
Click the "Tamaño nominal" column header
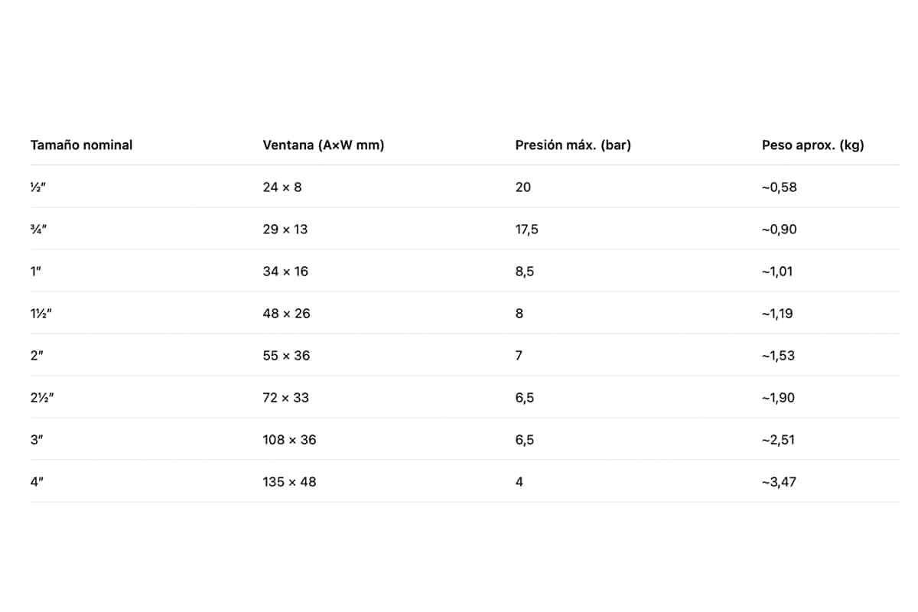click(x=81, y=145)
